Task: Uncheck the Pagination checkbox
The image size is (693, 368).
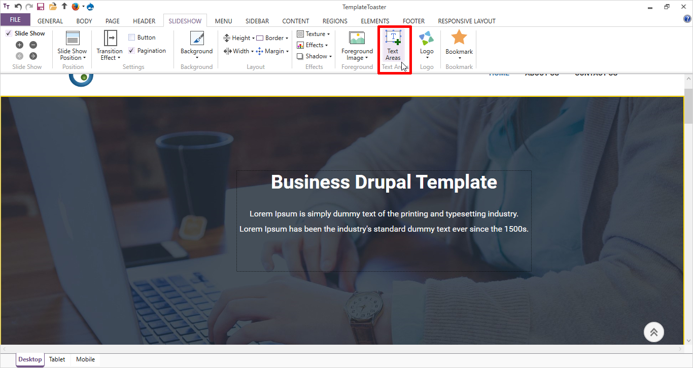Action: coord(132,51)
